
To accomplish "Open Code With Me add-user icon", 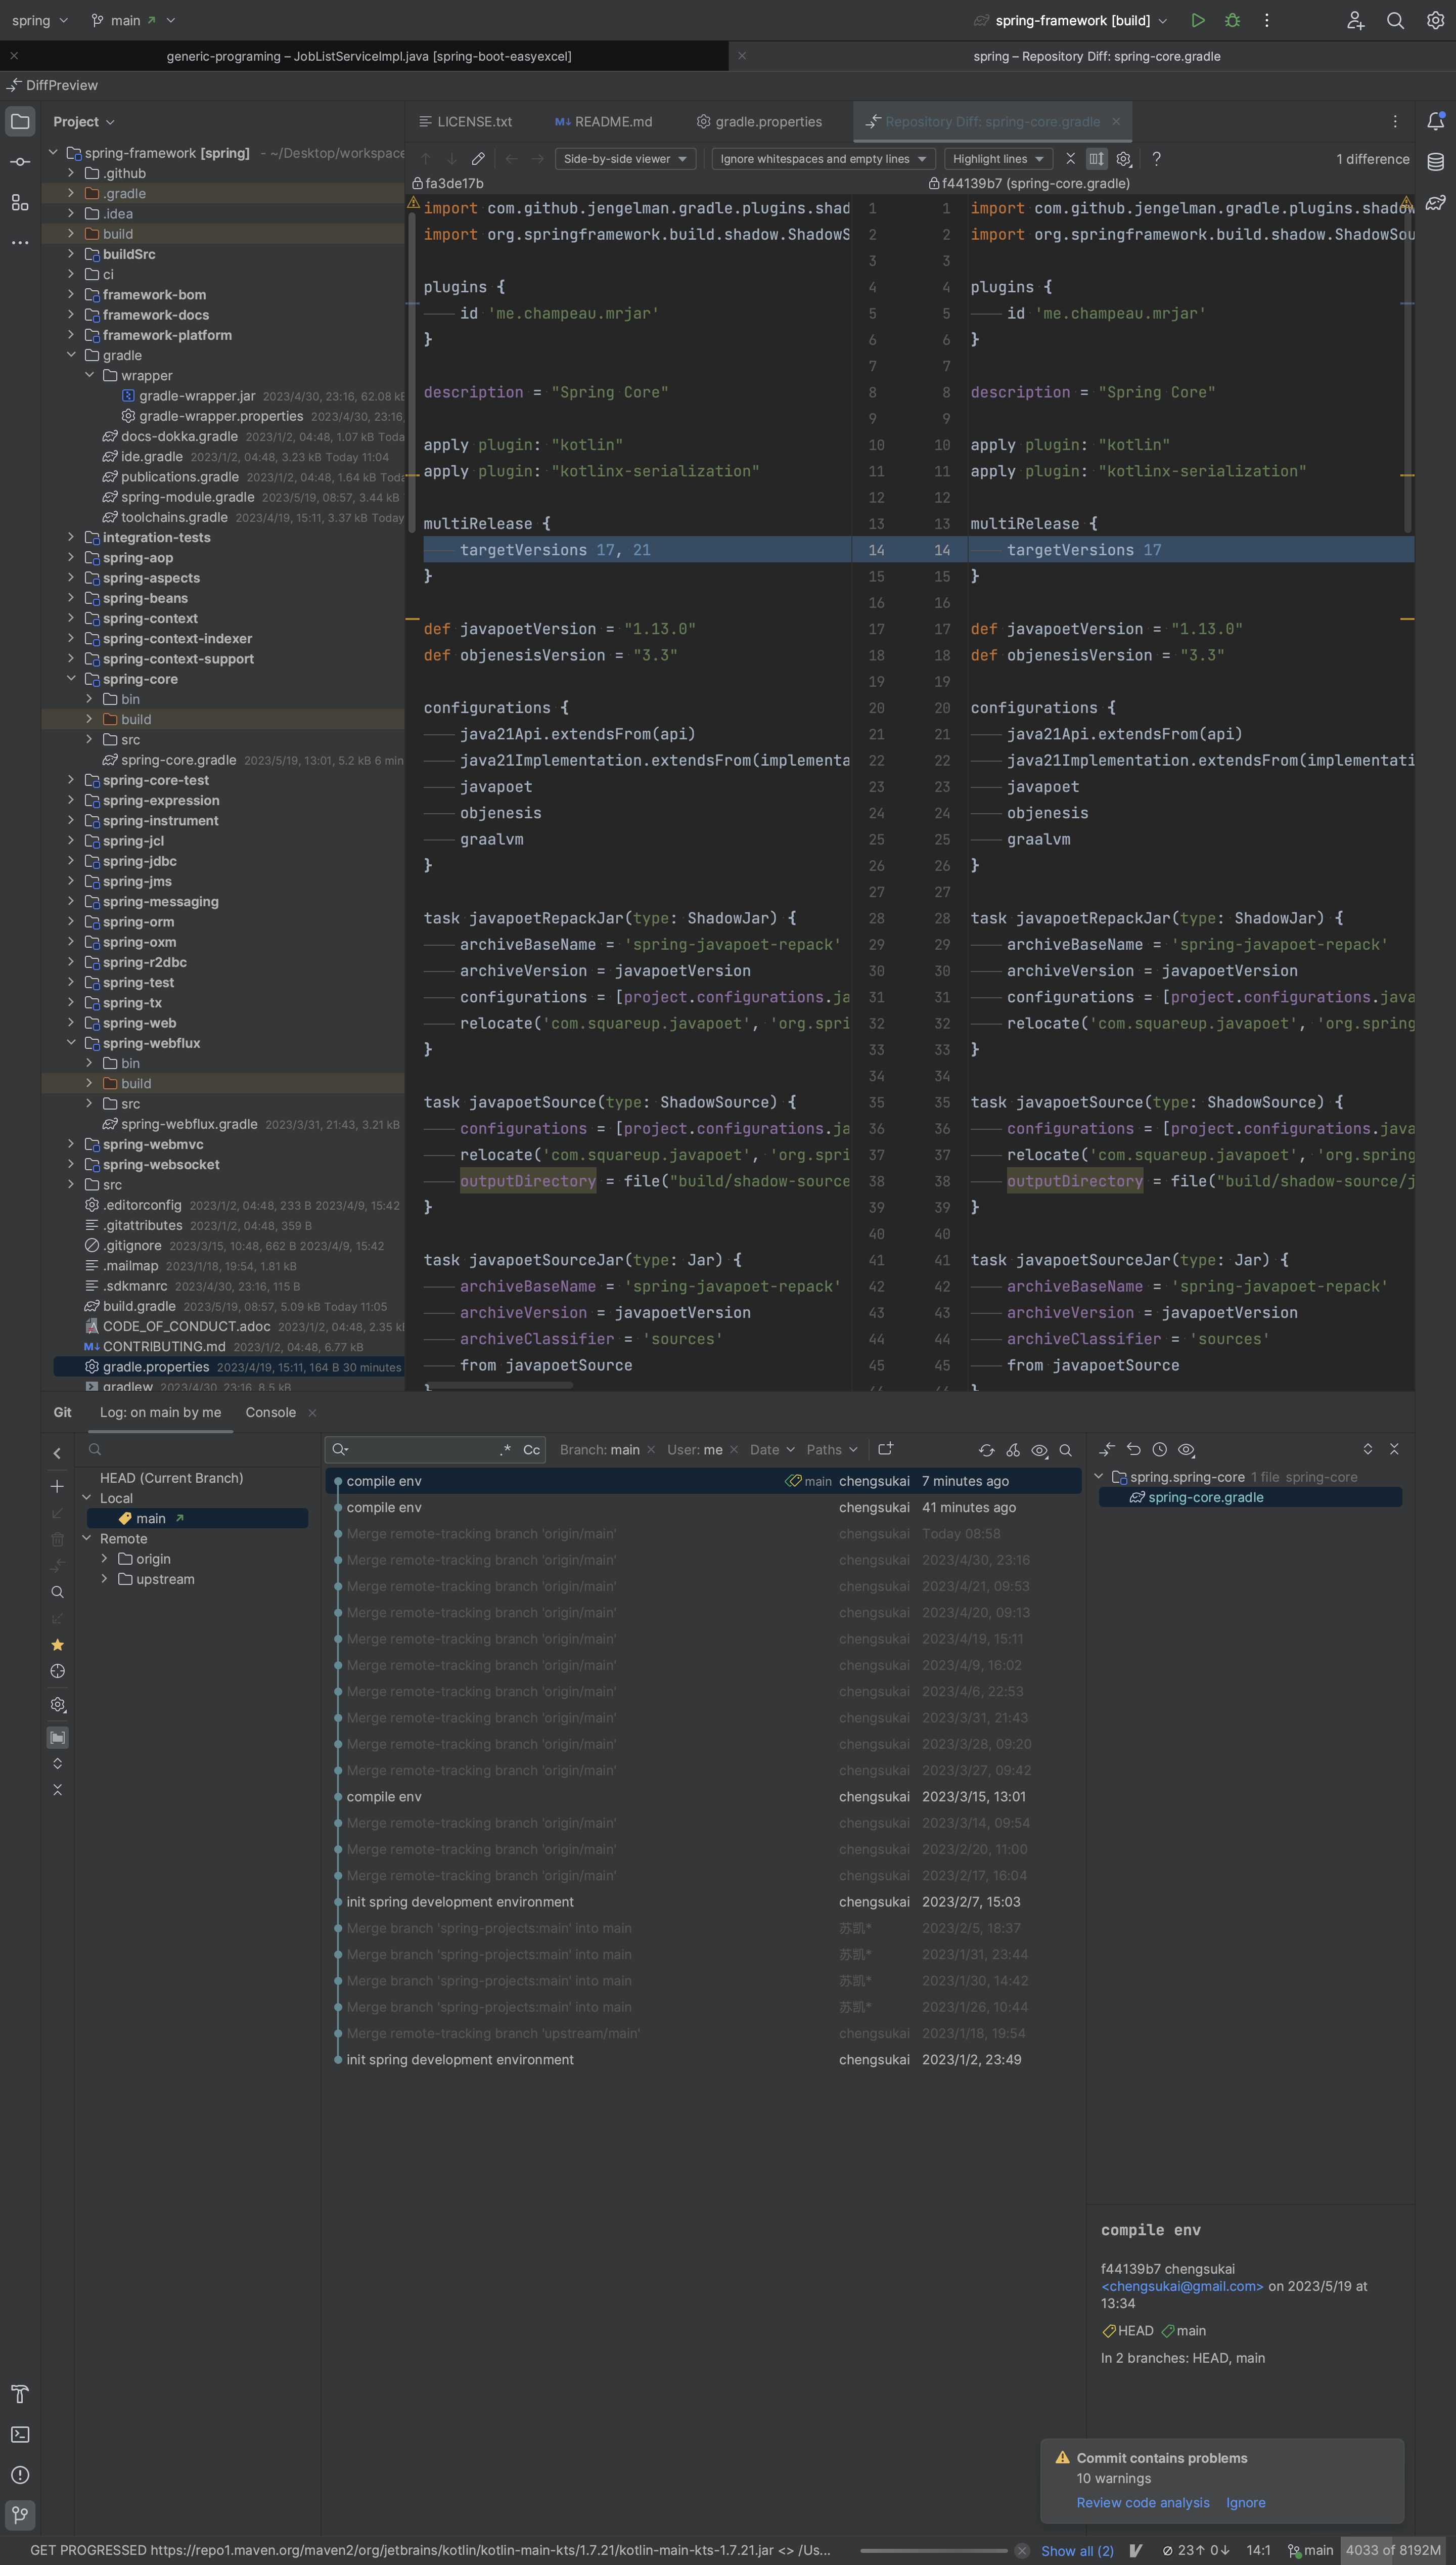I will coord(1355,20).
